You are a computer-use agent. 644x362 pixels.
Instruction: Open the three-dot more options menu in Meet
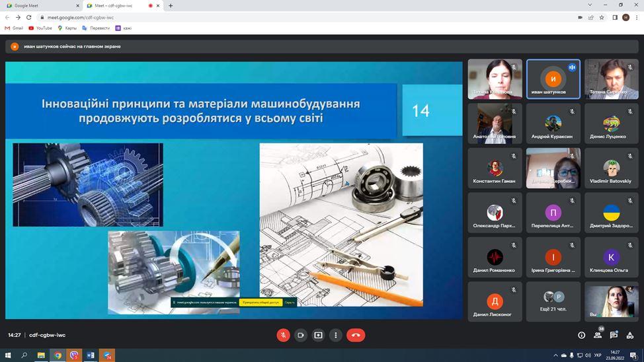click(335, 336)
